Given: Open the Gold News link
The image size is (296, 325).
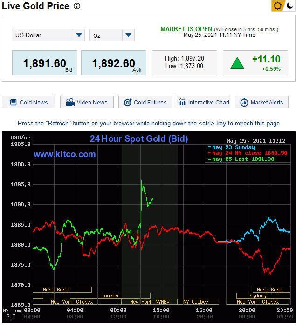Looking at the screenshot, I should [28, 102].
